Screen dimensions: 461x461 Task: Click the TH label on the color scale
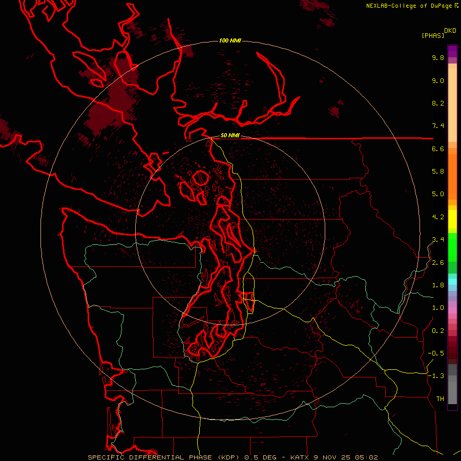point(440,399)
